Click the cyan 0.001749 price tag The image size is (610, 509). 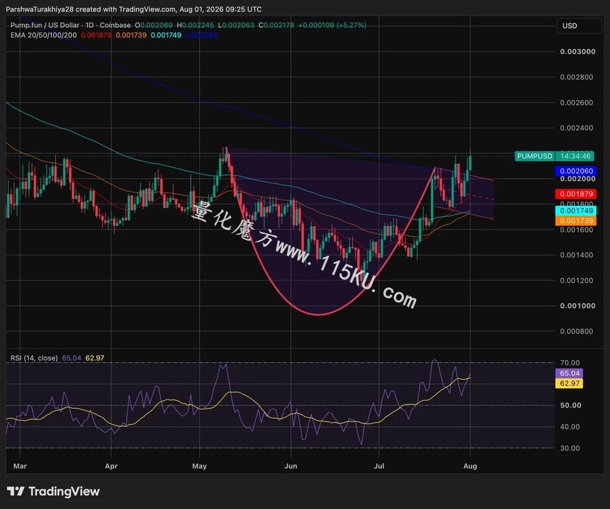pyautogui.click(x=576, y=211)
